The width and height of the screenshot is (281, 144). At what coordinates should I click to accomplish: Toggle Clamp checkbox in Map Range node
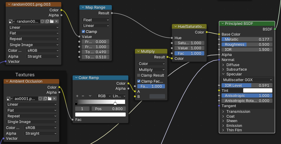point(84,31)
